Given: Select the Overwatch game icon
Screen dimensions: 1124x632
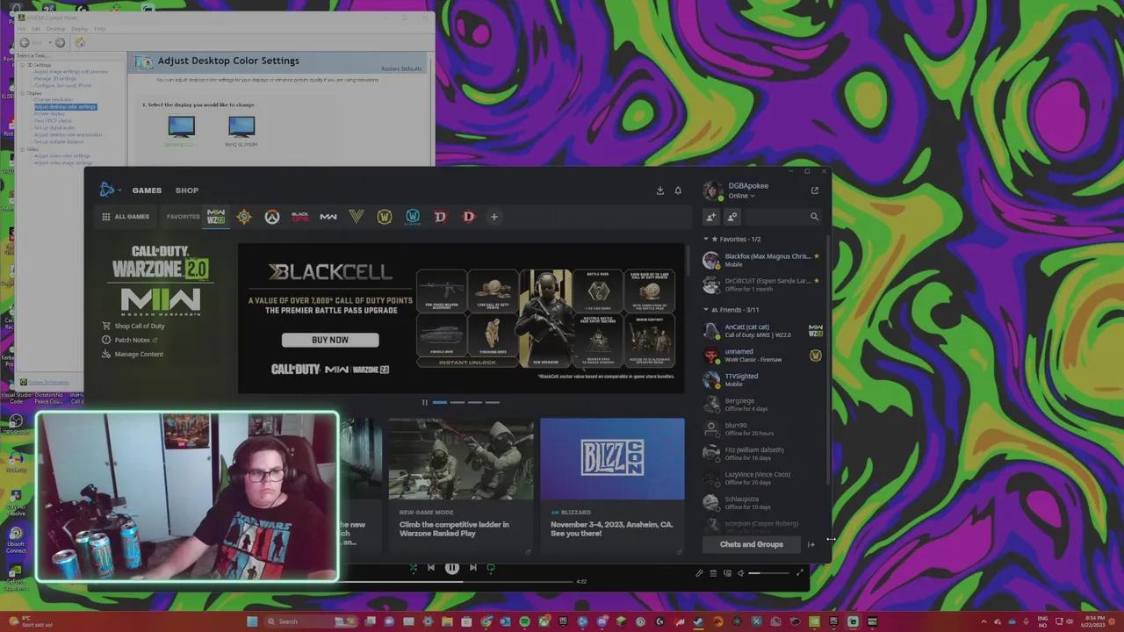Looking at the screenshot, I should [272, 217].
